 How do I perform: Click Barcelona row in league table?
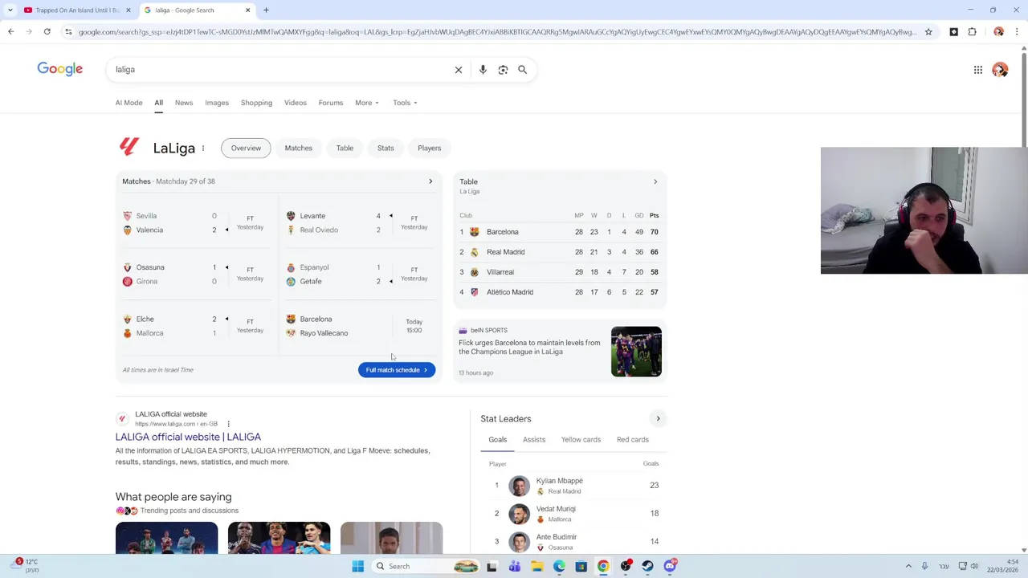[560, 232]
